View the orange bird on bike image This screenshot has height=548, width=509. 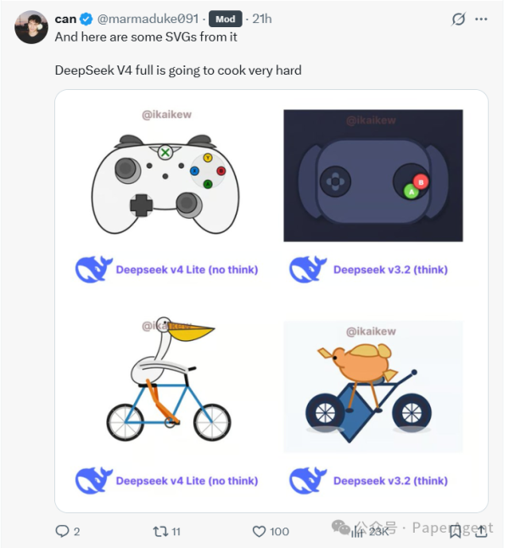pyautogui.click(x=373, y=386)
